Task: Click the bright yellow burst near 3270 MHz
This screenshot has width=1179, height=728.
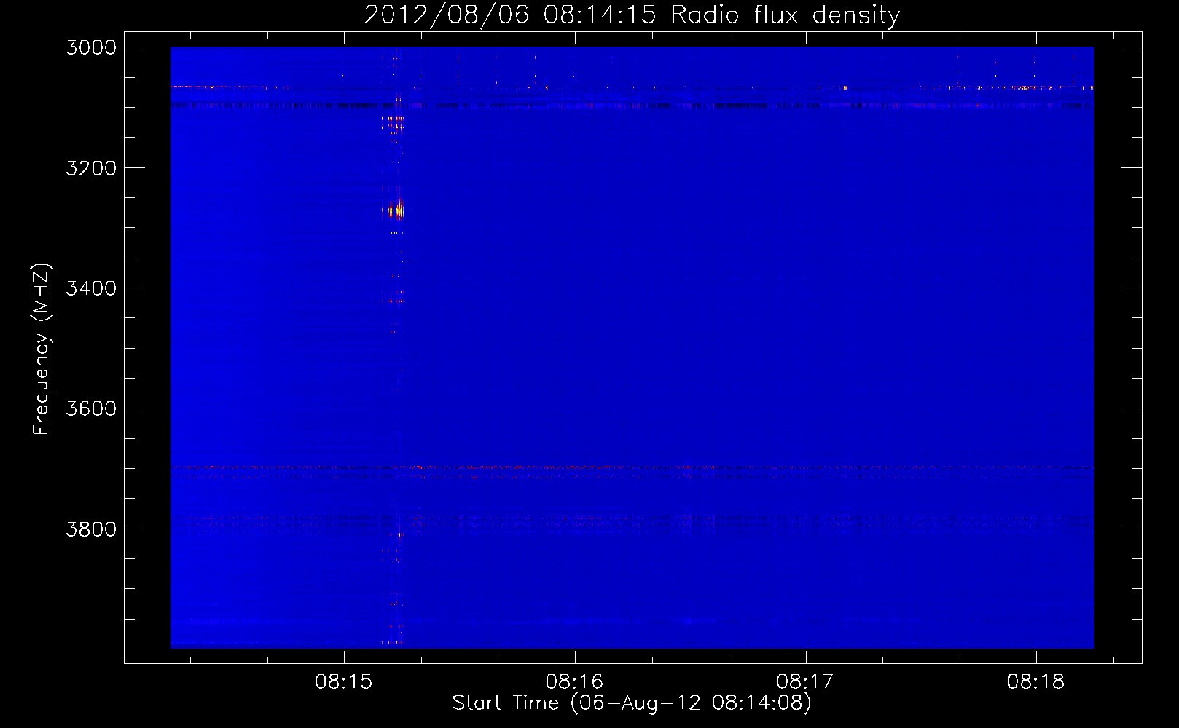Action: (x=396, y=211)
